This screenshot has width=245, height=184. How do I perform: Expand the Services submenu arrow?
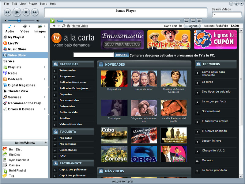pos(45,97)
